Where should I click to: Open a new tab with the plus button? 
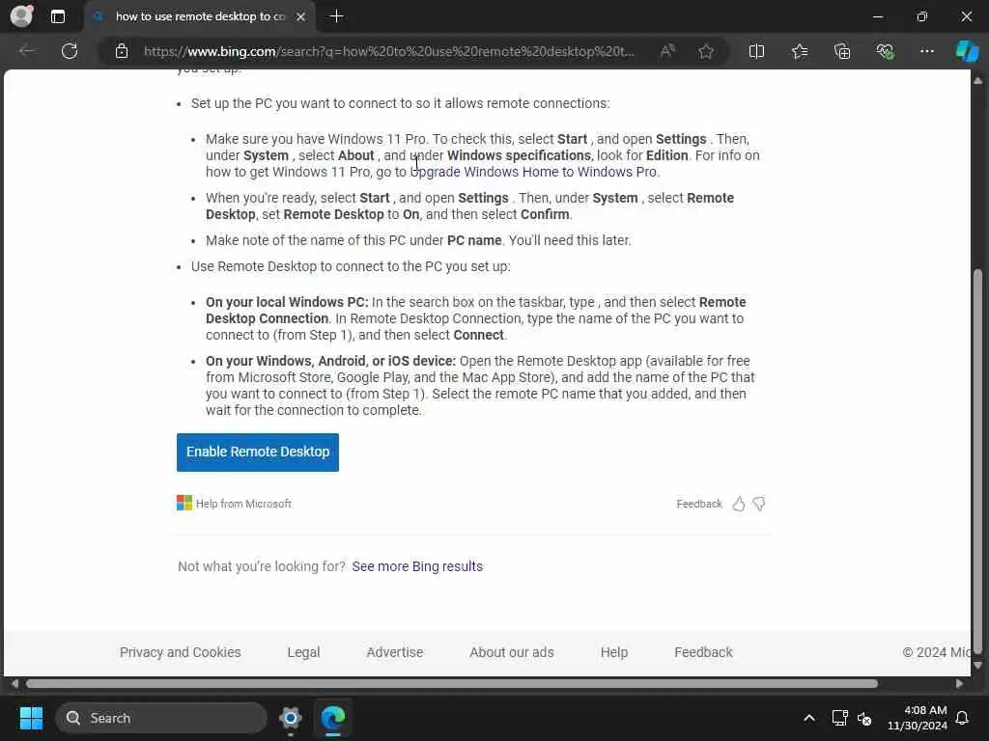(337, 16)
